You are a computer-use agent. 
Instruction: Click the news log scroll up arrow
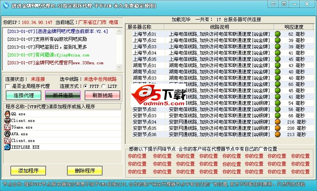[x=119, y=31]
